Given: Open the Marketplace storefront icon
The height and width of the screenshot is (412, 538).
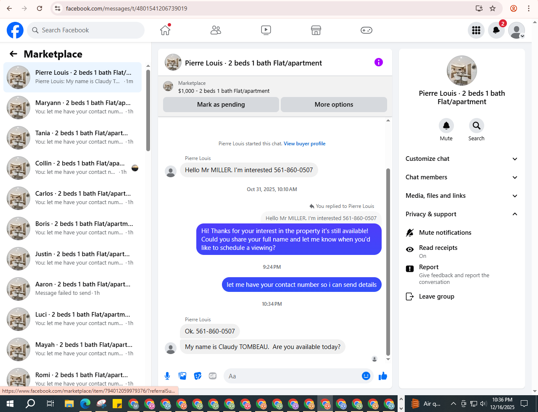Looking at the screenshot, I should click(x=316, y=30).
